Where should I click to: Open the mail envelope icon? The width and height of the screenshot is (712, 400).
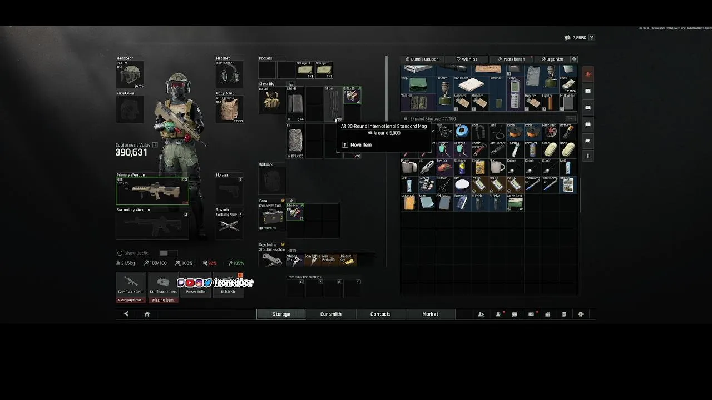[x=531, y=314]
